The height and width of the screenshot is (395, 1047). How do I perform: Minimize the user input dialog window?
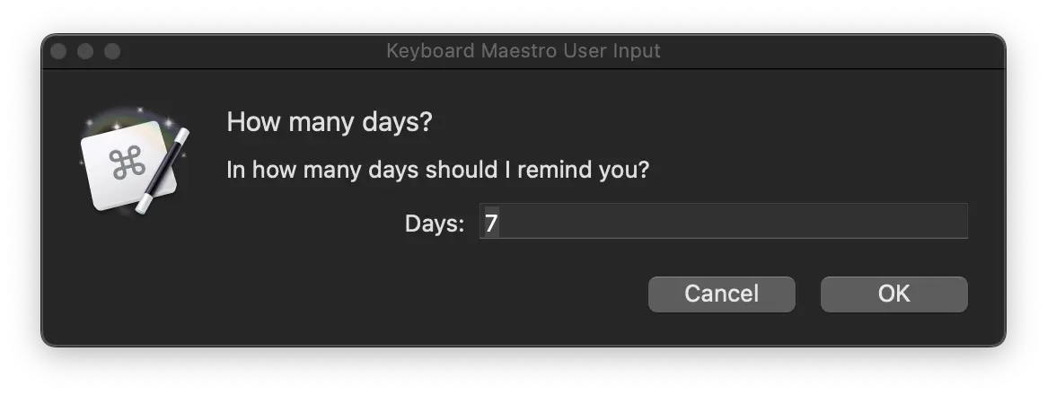click(x=85, y=51)
